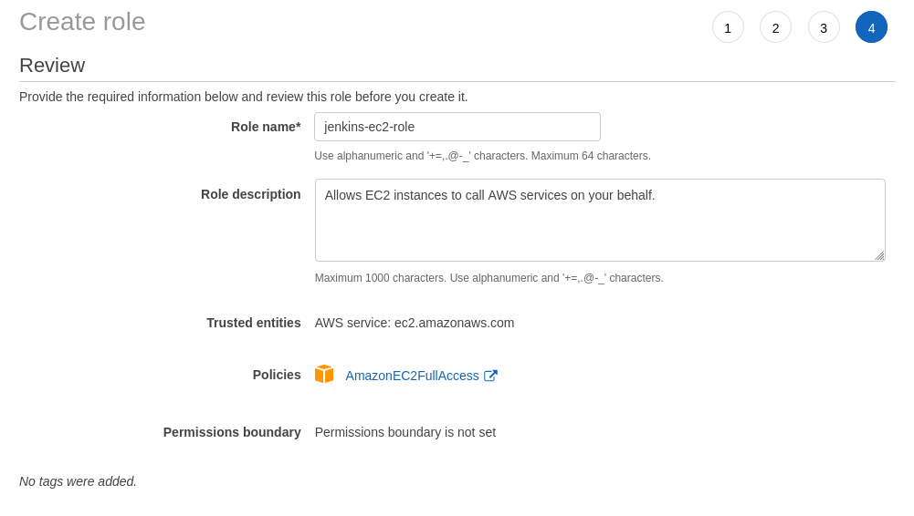Select the Trusted entities label
This screenshot has height=516, width=914.
point(253,323)
